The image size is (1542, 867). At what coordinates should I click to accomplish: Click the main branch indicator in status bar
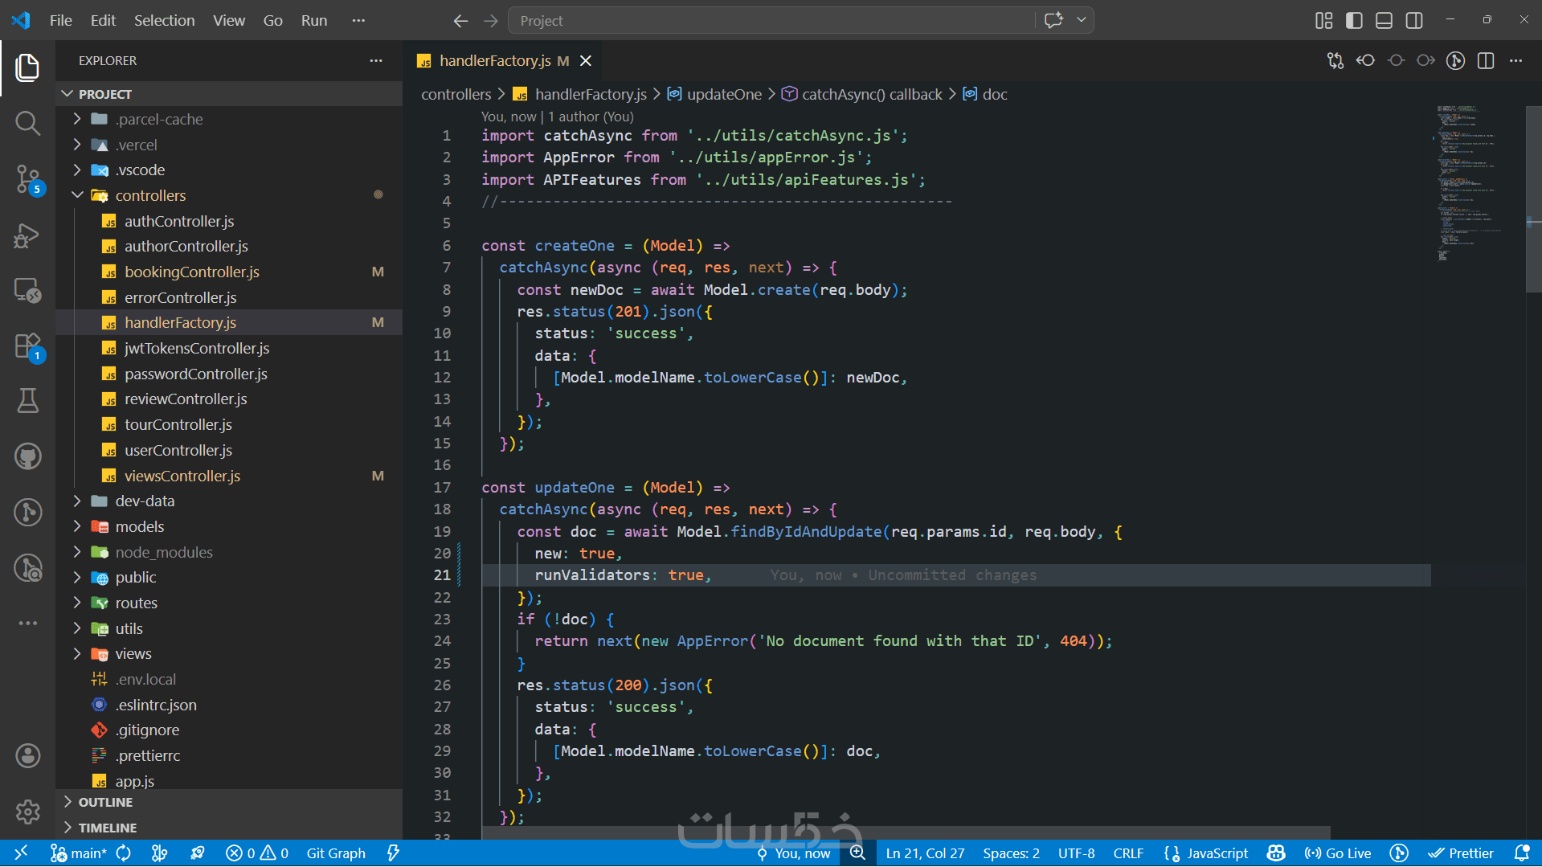79,853
